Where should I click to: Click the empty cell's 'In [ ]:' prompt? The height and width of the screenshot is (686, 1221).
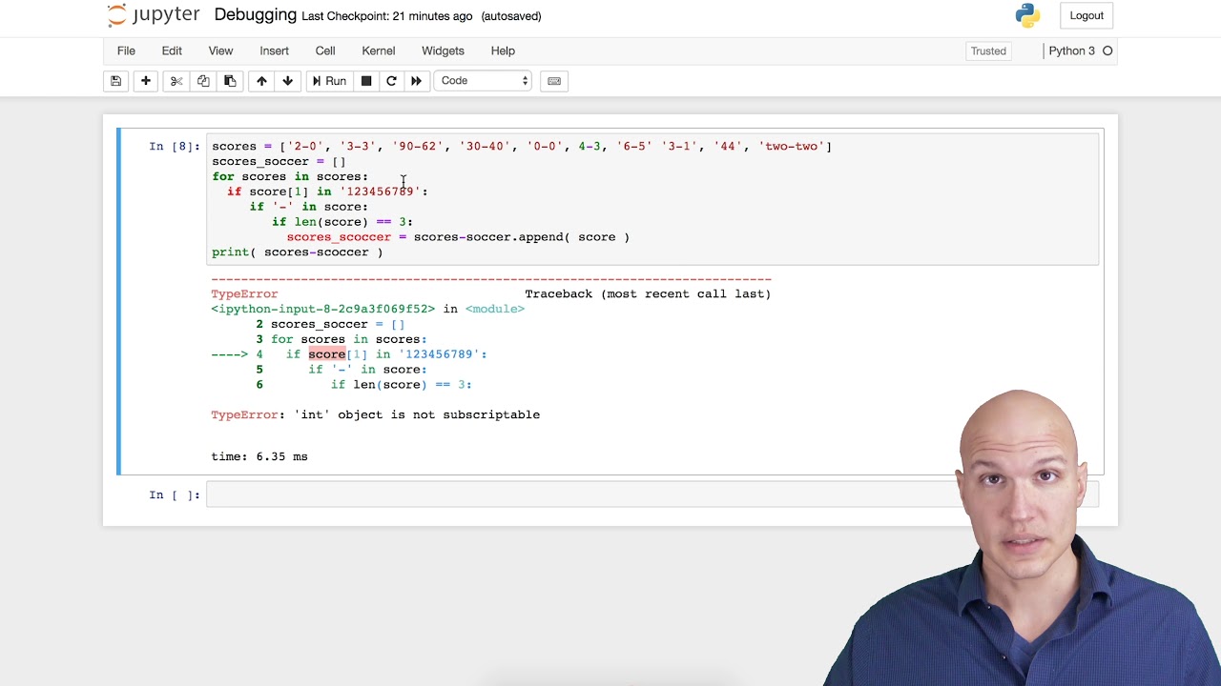pyautogui.click(x=175, y=495)
